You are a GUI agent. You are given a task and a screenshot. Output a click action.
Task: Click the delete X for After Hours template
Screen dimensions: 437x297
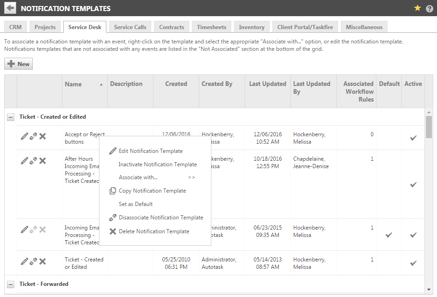click(43, 161)
